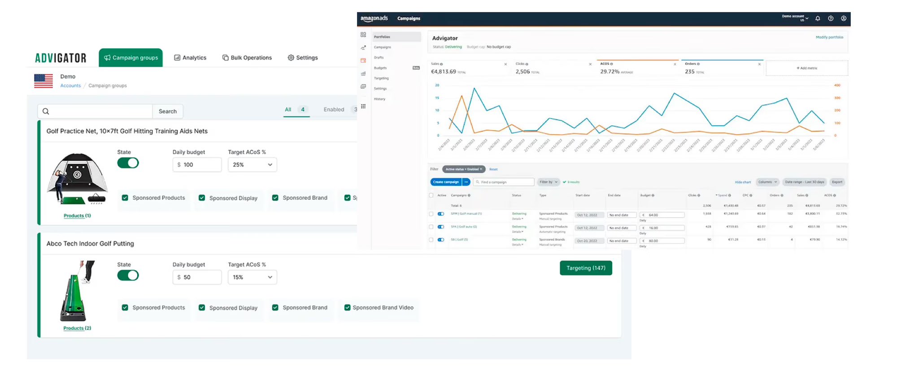Click the info icon beside Sales metric
This screenshot has height=383, width=897.
tap(441, 64)
